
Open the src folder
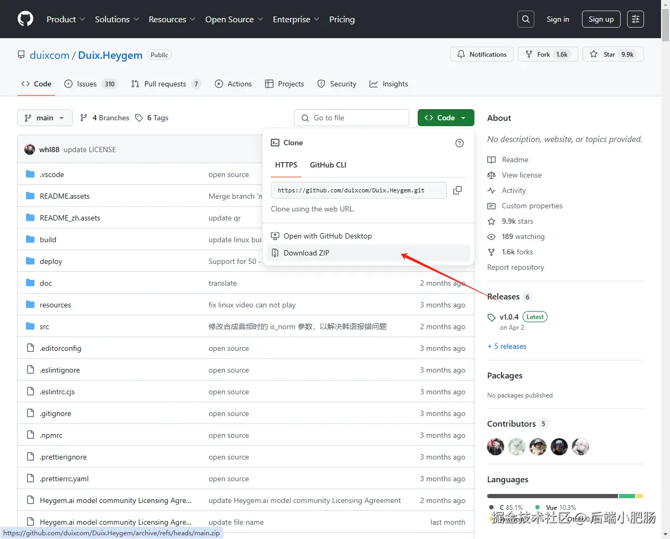point(45,326)
